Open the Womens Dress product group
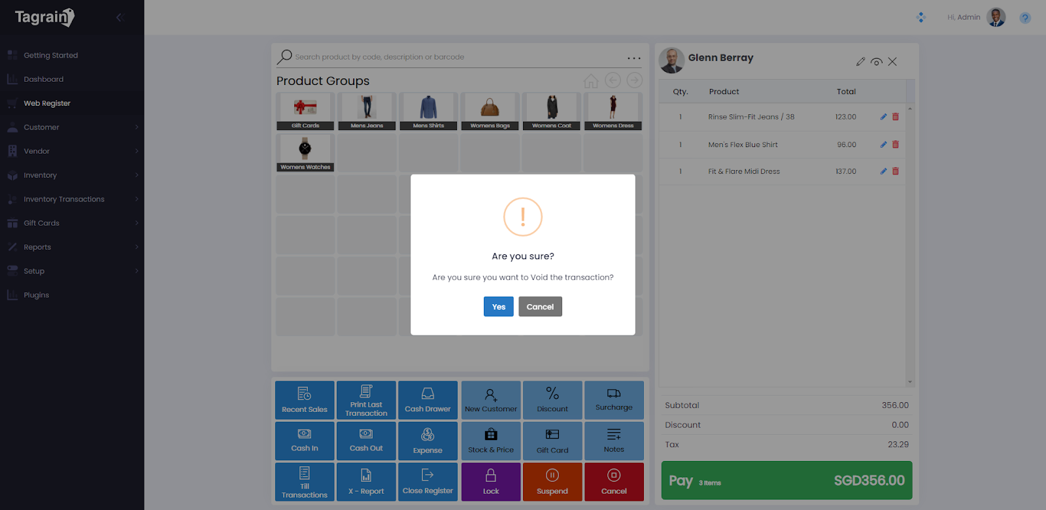The image size is (1046, 510). click(613, 111)
